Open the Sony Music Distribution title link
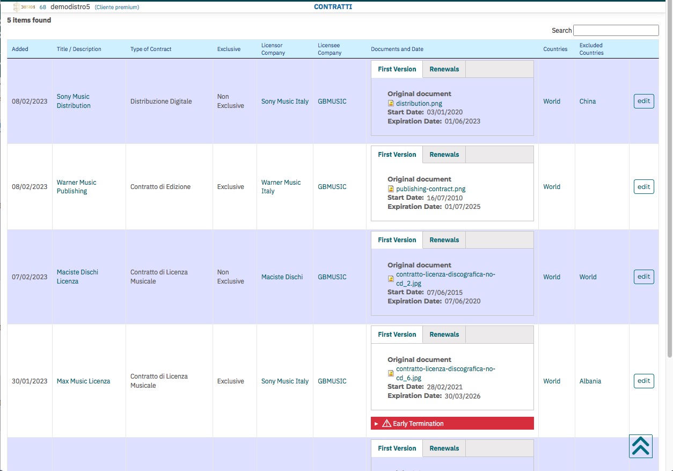The height and width of the screenshot is (471, 673). click(x=74, y=102)
